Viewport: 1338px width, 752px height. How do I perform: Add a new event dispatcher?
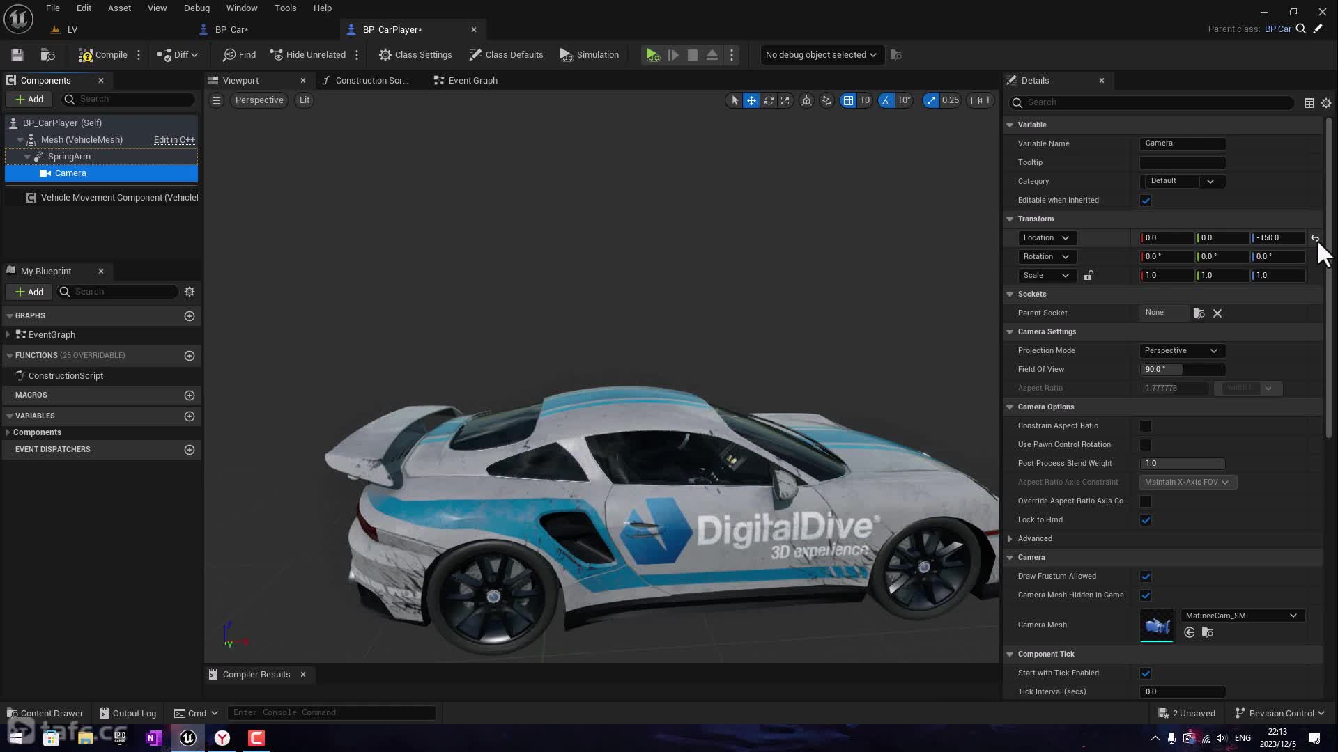tap(190, 450)
